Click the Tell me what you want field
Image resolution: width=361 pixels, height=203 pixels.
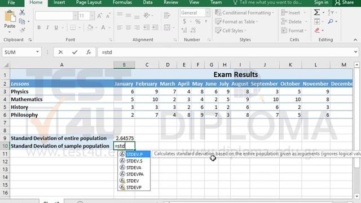(x=268, y=2)
